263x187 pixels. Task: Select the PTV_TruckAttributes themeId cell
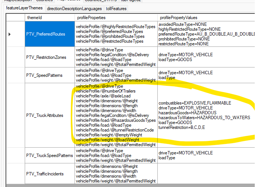click(49, 115)
